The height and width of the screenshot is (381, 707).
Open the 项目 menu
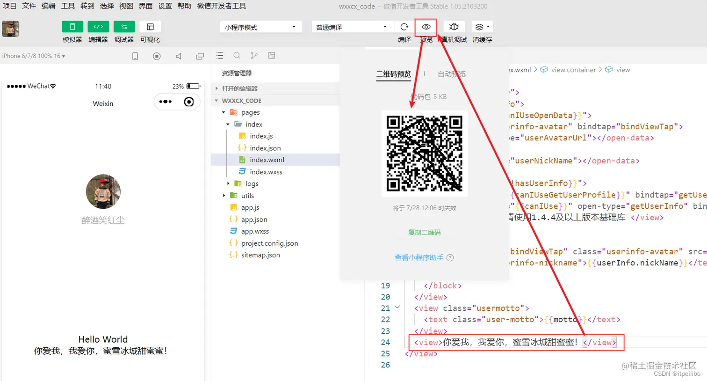point(9,6)
